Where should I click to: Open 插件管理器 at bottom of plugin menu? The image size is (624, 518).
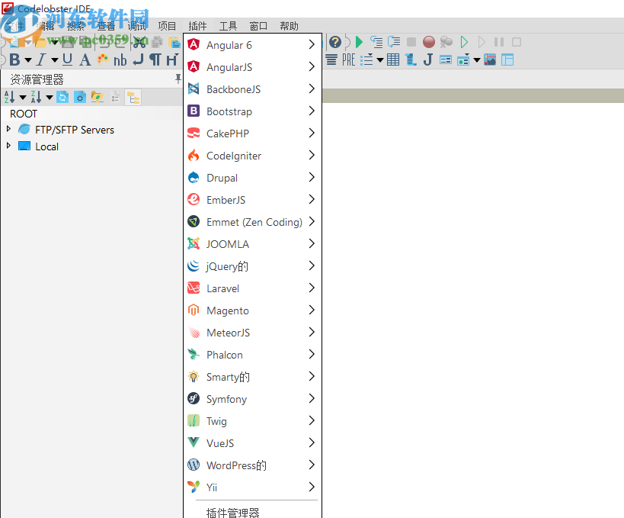[232, 512]
